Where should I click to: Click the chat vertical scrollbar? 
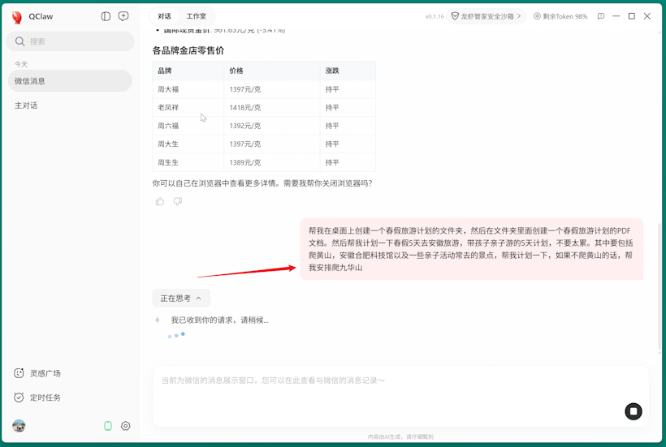point(660,288)
